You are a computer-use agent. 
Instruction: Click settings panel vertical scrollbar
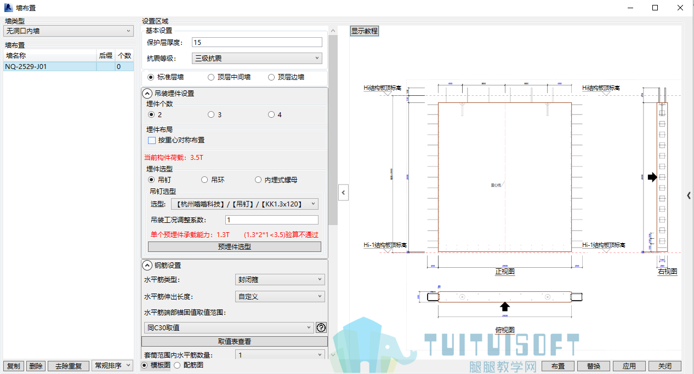pyautogui.click(x=333, y=130)
